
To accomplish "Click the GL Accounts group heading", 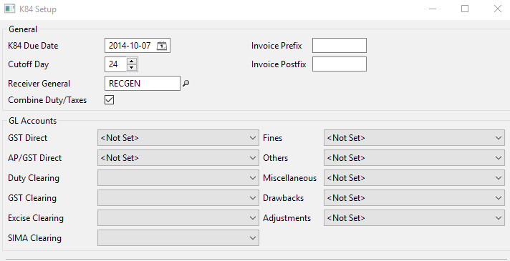I will pyautogui.click(x=32, y=121).
